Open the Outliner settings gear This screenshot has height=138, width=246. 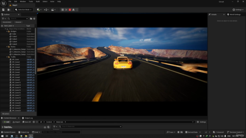tap(34, 19)
